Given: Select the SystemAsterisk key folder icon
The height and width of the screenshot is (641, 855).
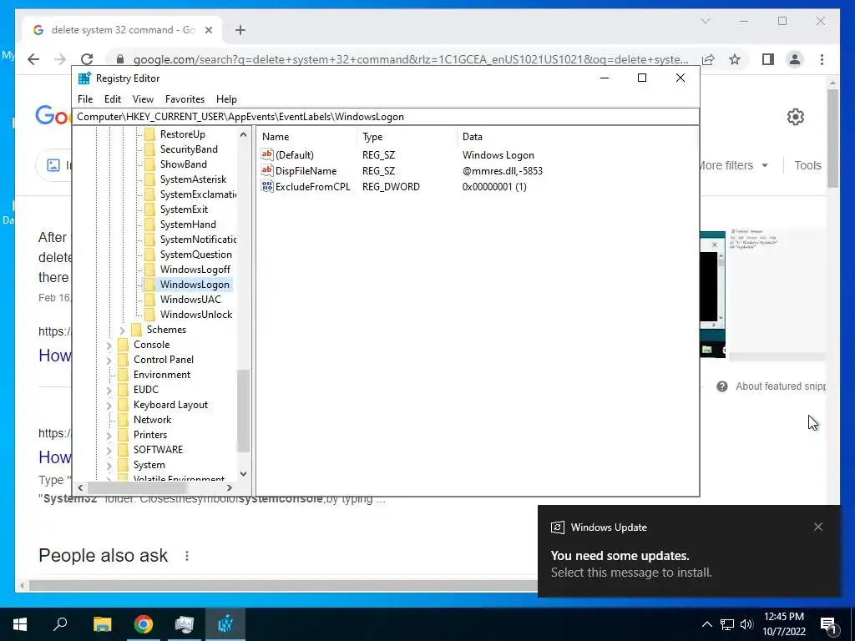Looking at the screenshot, I should pyautogui.click(x=149, y=179).
